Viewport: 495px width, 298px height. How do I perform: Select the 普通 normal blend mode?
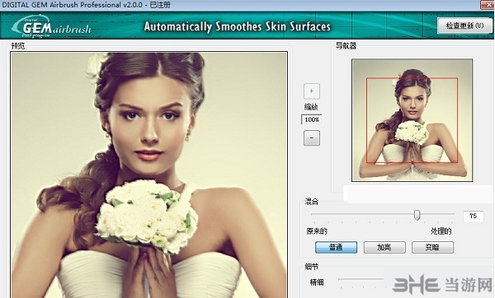click(337, 247)
